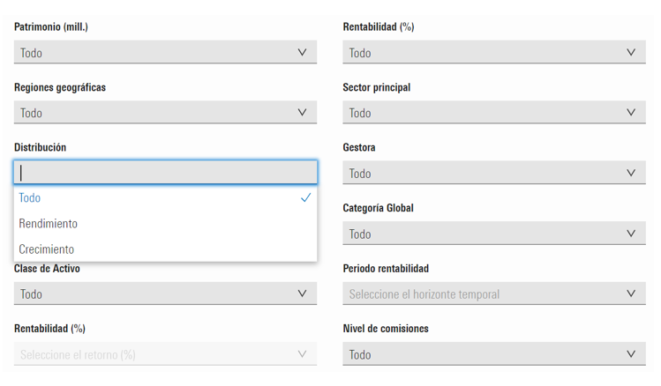The height and width of the screenshot is (386, 661).
Task: Click chevron arrow of Patrimonio dropdown
Action: (303, 53)
